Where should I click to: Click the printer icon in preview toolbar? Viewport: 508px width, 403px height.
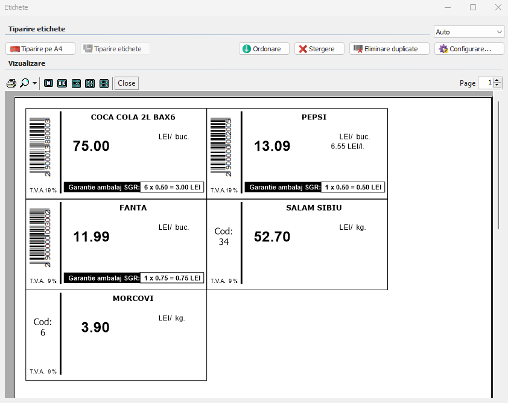tap(11, 83)
